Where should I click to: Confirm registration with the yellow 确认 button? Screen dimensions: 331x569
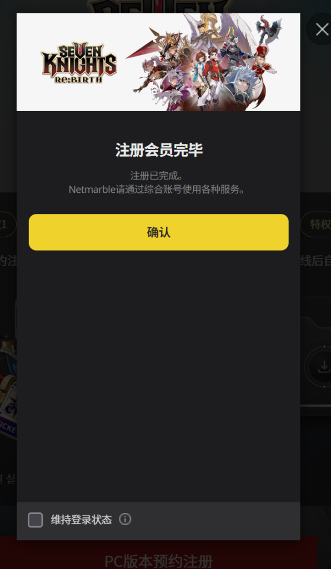pos(158,232)
